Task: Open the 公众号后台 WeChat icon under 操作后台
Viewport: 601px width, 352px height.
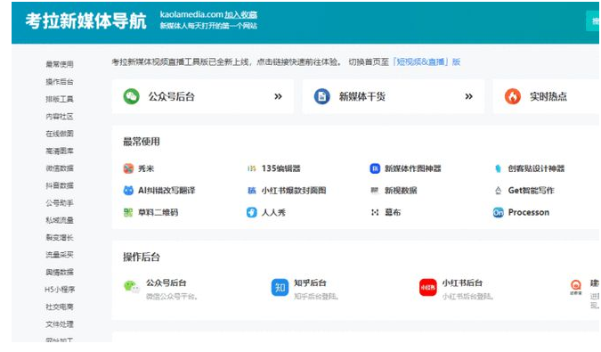Action: point(132,287)
